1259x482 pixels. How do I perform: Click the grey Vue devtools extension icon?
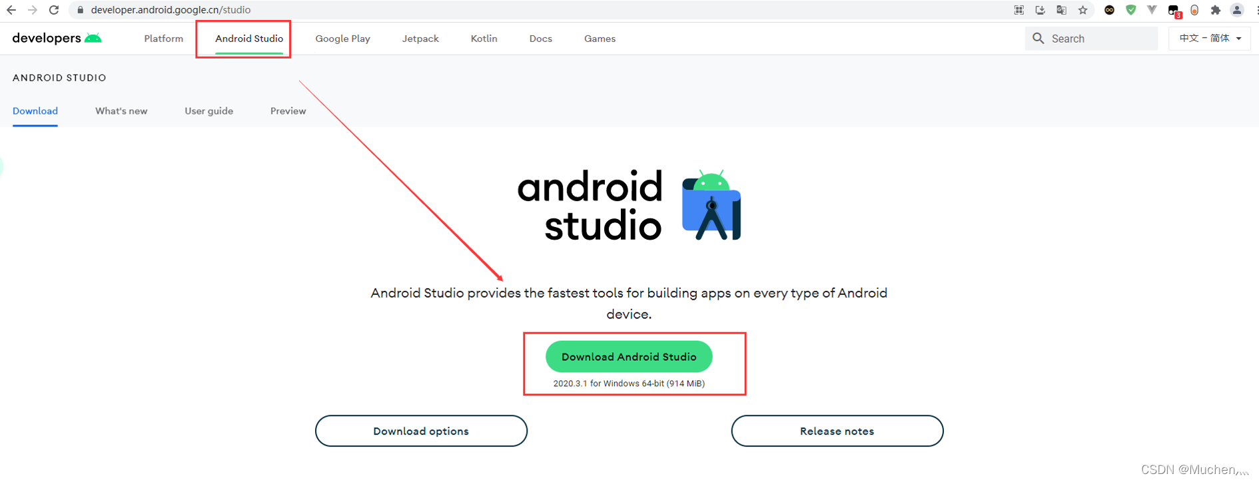point(1152,10)
